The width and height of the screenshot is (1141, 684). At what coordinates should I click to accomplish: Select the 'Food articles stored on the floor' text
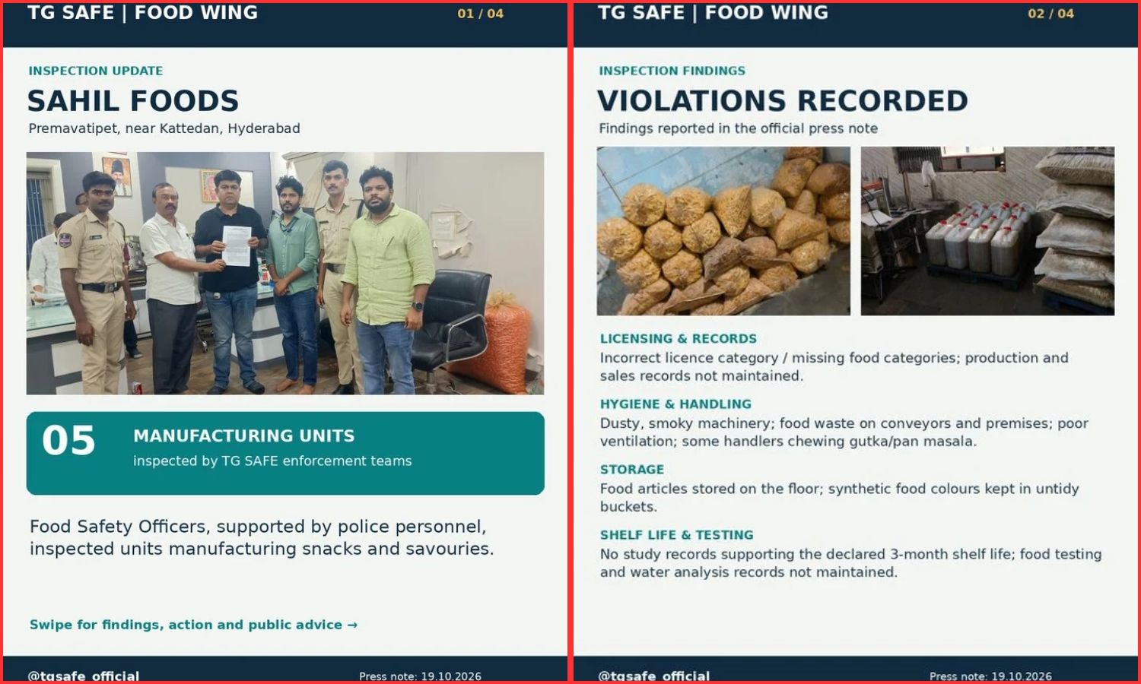(839, 498)
